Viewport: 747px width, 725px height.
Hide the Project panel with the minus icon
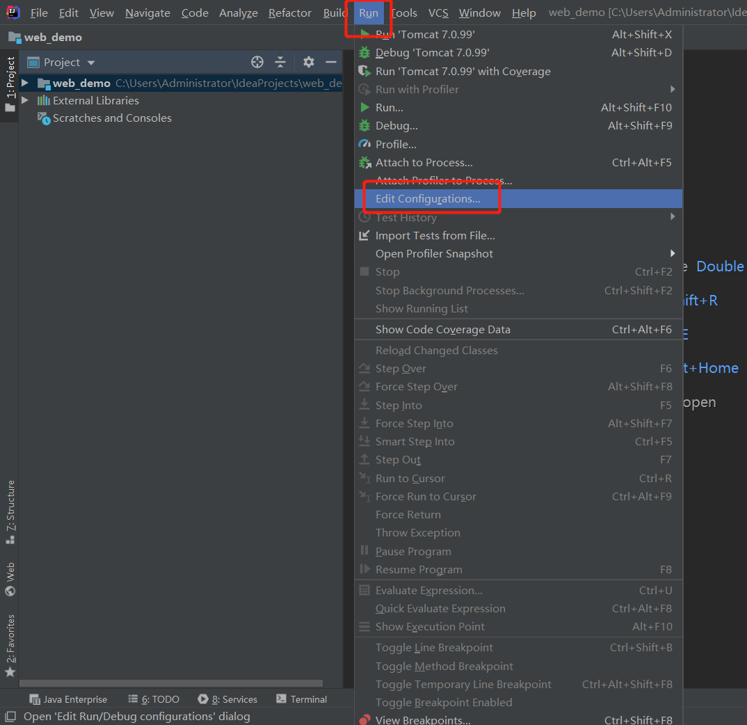(x=331, y=62)
